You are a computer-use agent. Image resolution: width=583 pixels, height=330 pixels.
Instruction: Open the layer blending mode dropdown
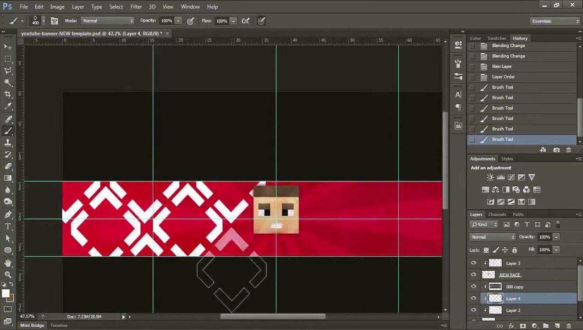pyautogui.click(x=493, y=237)
